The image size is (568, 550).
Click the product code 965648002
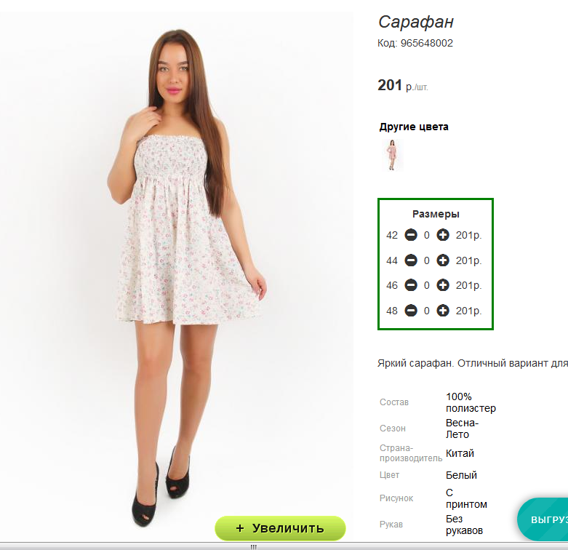pos(427,43)
